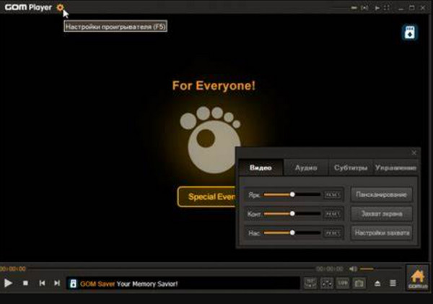
Task: Open the SUB subtitle button
Action: [343, 283]
